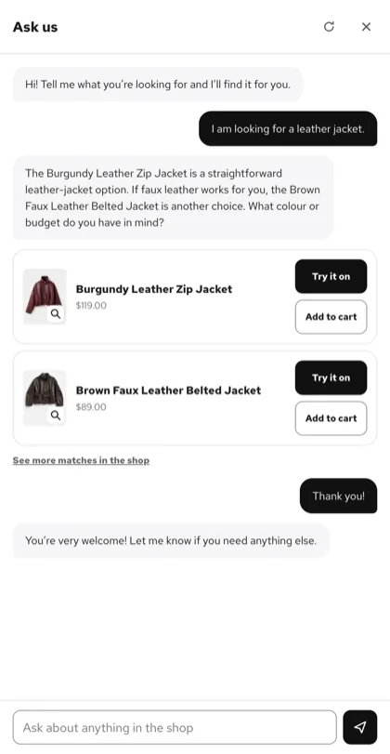Add the Brown Faux Leather Belted Jacket to cart
Image resolution: width=390 pixels, height=754 pixels.
pyautogui.click(x=331, y=418)
